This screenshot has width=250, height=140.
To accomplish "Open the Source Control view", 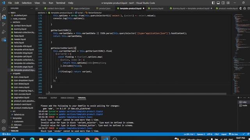I will point(4,24).
